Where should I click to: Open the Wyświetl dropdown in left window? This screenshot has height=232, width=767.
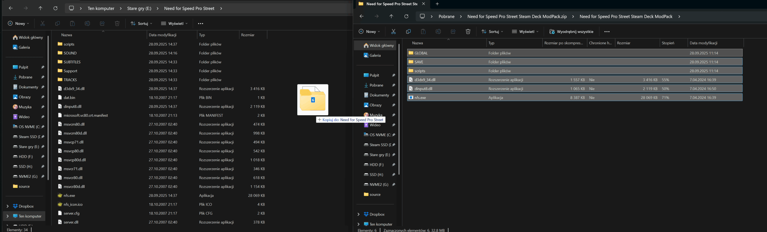click(x=174, y=23)
